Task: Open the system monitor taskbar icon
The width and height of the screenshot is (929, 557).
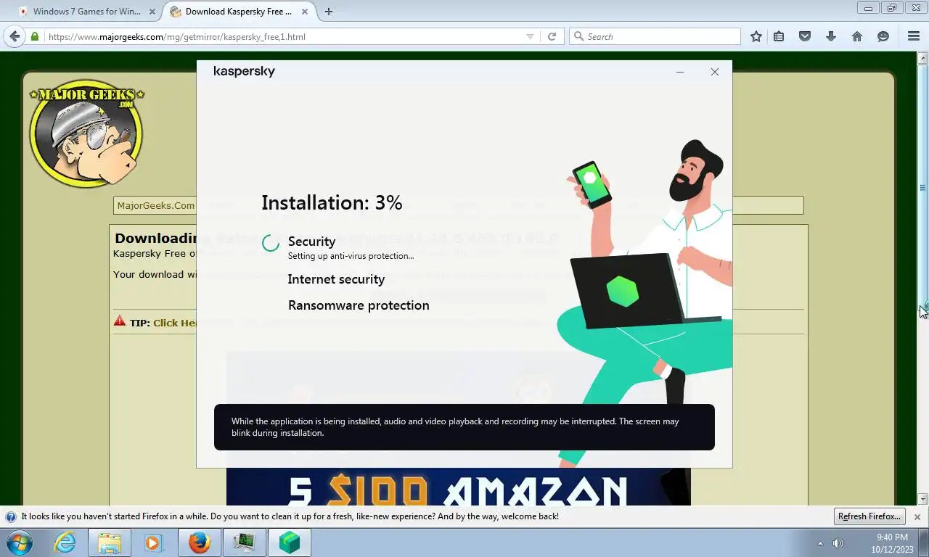Action: coord(244,542)
